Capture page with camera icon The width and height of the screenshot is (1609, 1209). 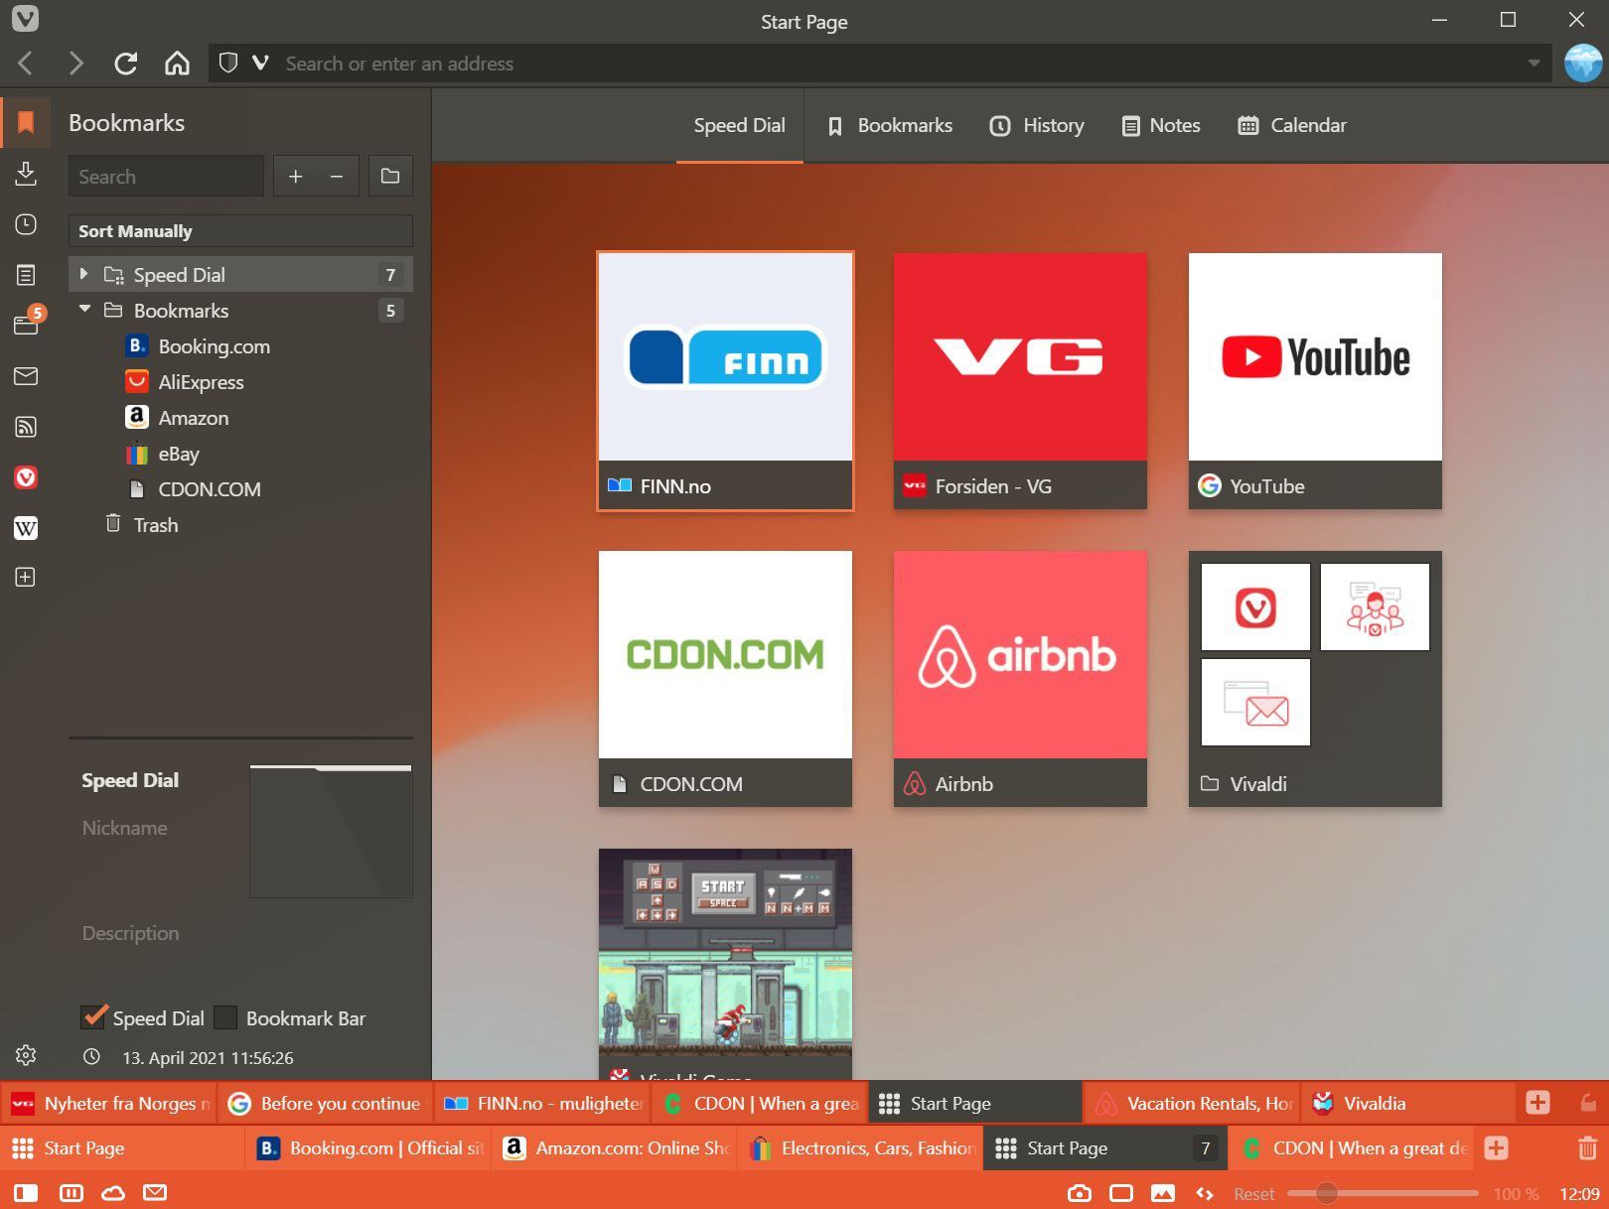(x=1079, y=1193)
